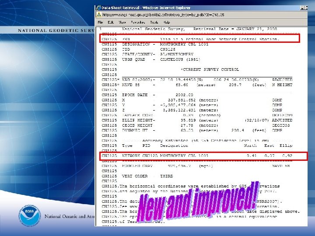Click the 'NATIONAL GEODETIC SURV' slide header

(x=56, y=31)
